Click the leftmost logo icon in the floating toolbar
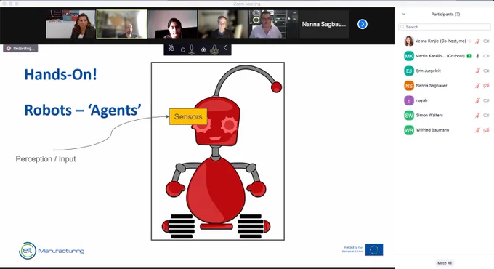Image resolution: width=494 pixels, height=269 pixels. pos(171,48)
